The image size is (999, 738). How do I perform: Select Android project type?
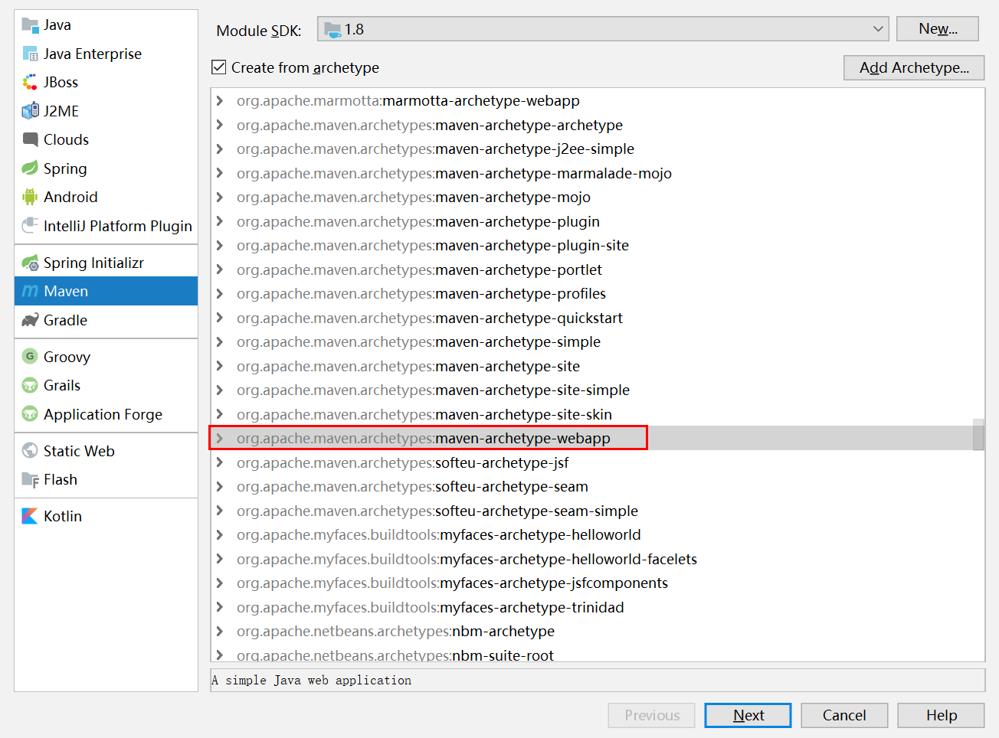point(106,197)
